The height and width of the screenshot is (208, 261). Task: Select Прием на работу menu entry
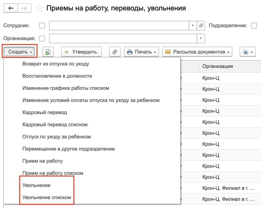42,161
